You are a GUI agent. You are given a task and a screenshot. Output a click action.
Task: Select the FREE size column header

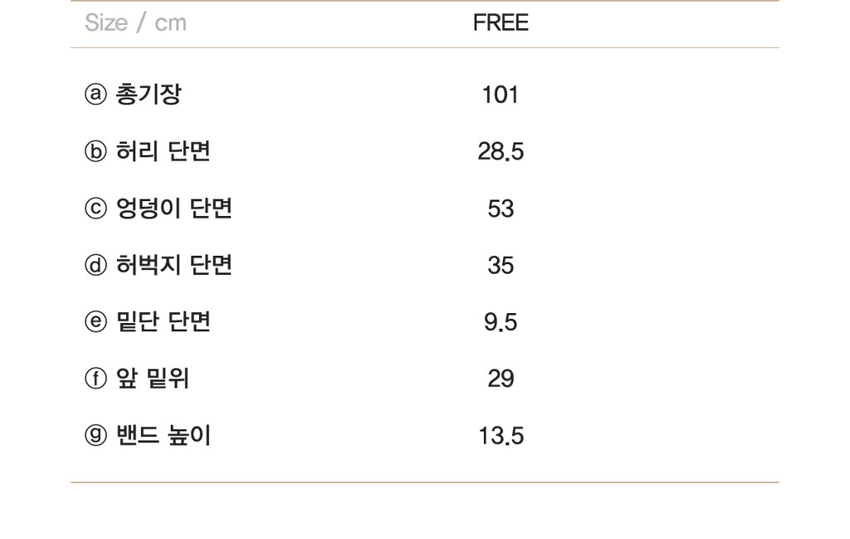pyautogui.click(x=501, y=22)
